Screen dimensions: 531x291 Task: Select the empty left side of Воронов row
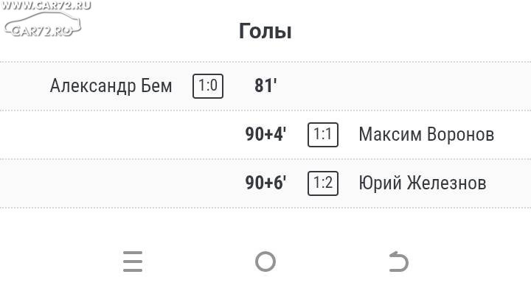pyautogui.click(x=119, y=135)
